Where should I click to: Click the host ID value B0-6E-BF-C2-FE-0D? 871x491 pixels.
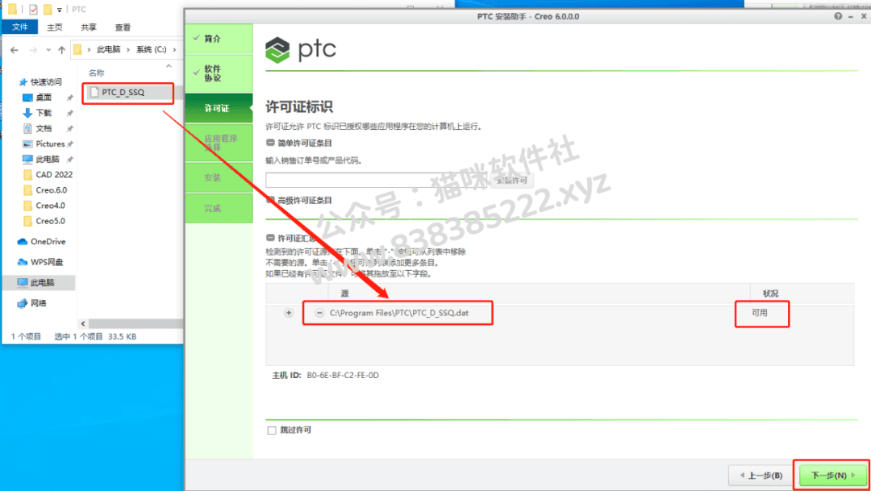[343, 376]
